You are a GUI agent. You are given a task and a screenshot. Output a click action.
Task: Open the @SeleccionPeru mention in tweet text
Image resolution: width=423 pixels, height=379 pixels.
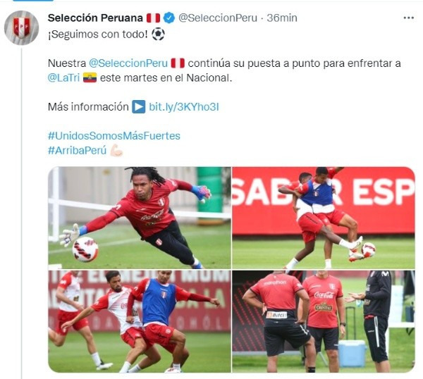128,63
